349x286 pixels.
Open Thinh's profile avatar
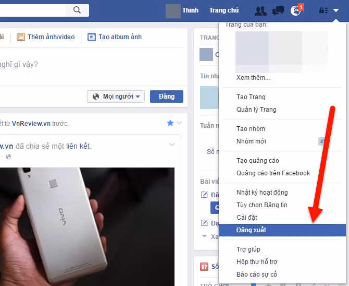[x=173, y=11]
